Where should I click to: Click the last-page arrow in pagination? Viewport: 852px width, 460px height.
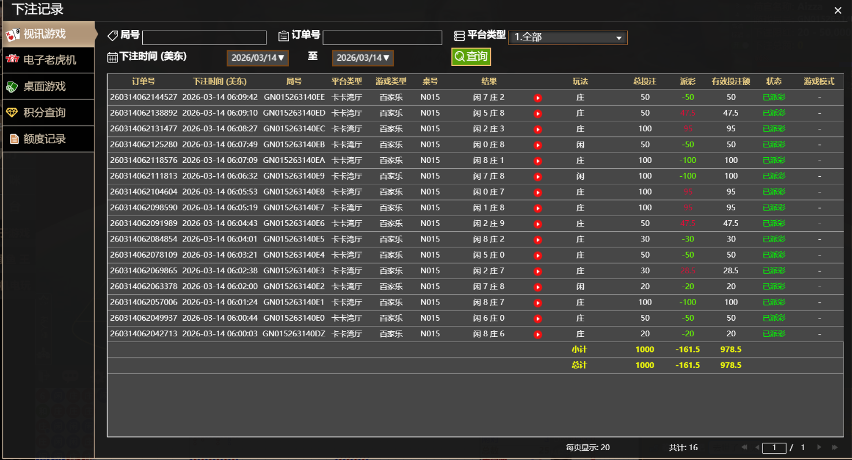click(x=835, y=447)
